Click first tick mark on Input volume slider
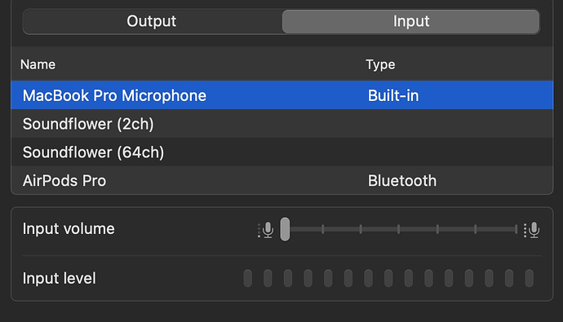The height and width of the screenshot is (322, 563). (323, 229)
